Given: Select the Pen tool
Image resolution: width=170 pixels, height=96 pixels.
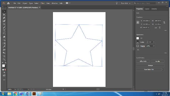Looking at the screenshot, I should (x=4, y=18).
